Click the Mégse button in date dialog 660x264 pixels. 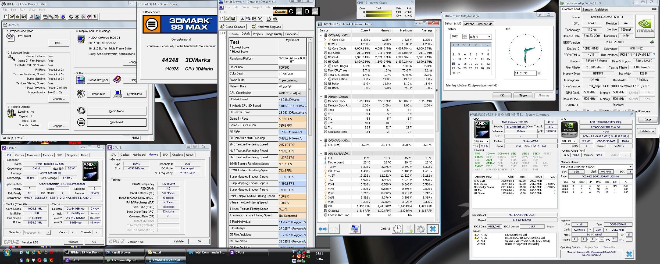tap(523, 95)
